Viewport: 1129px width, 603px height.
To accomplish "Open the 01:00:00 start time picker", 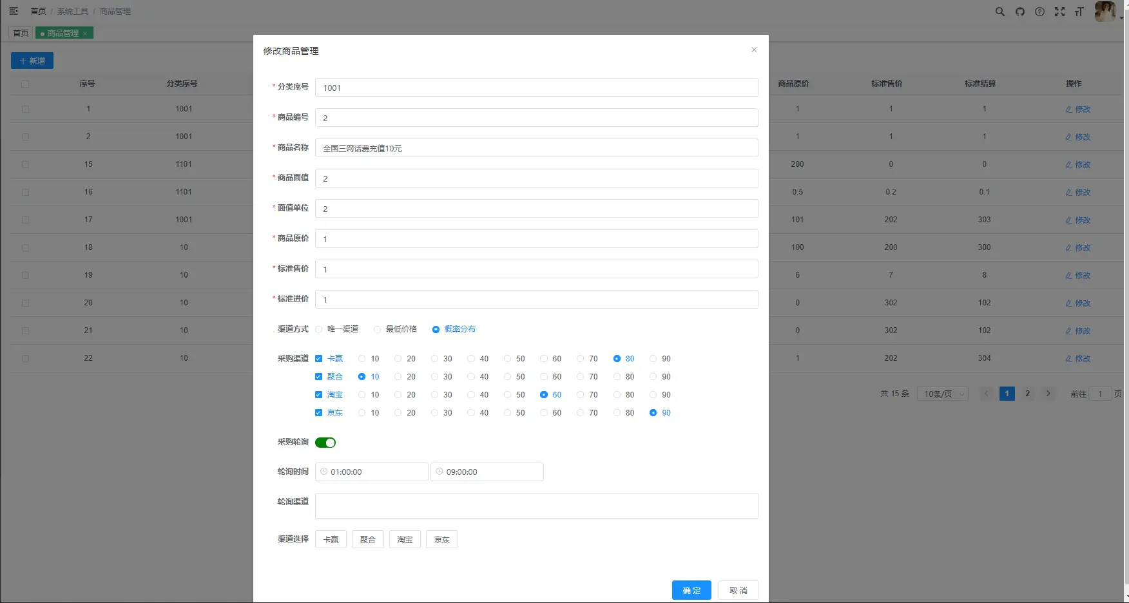I will pos(372,472).
